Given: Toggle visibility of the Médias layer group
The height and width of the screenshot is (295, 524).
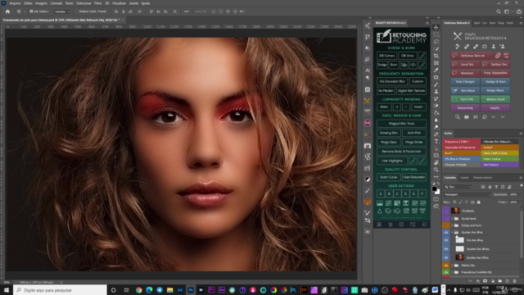Looking at the screenshot, I should pyautogui.click(x=446, y=265).
